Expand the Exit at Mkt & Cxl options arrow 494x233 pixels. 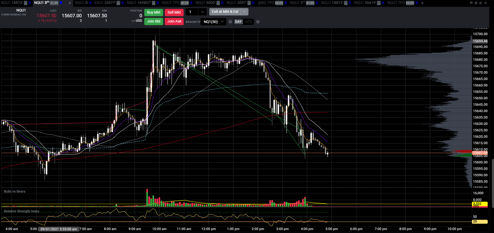click(x=245, y=12)
